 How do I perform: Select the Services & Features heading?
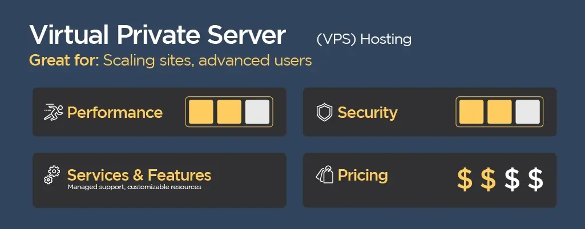139,175
